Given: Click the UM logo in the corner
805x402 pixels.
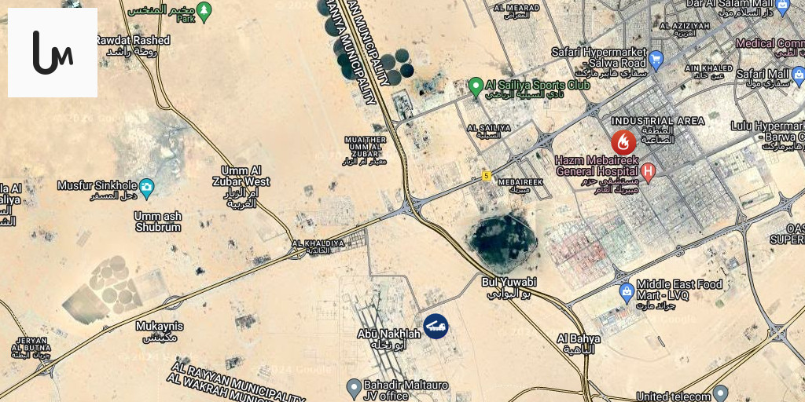Looking at the screenshot, I should click(53, 53).
